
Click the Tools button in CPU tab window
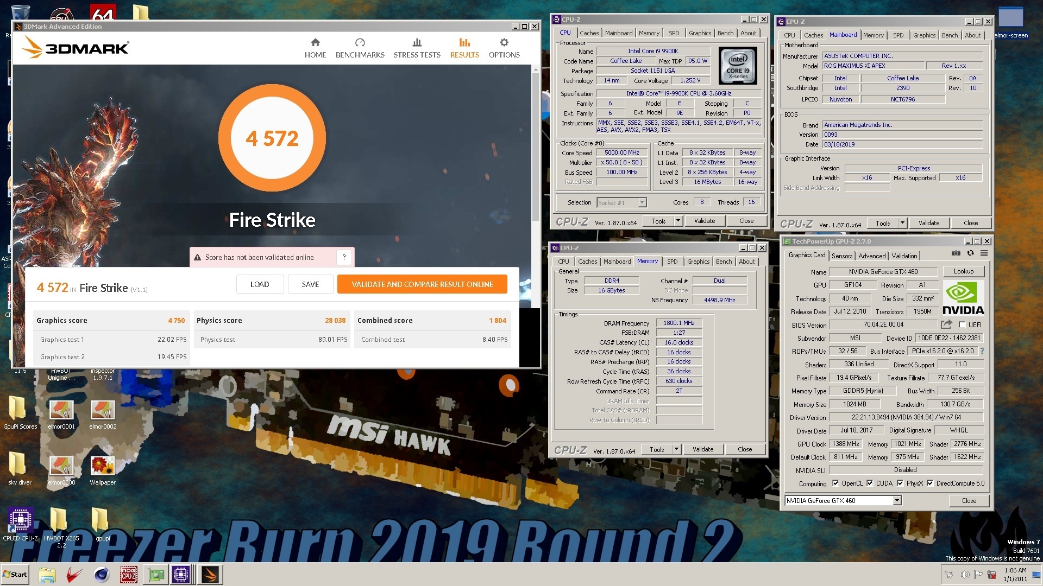coord(658,221)
